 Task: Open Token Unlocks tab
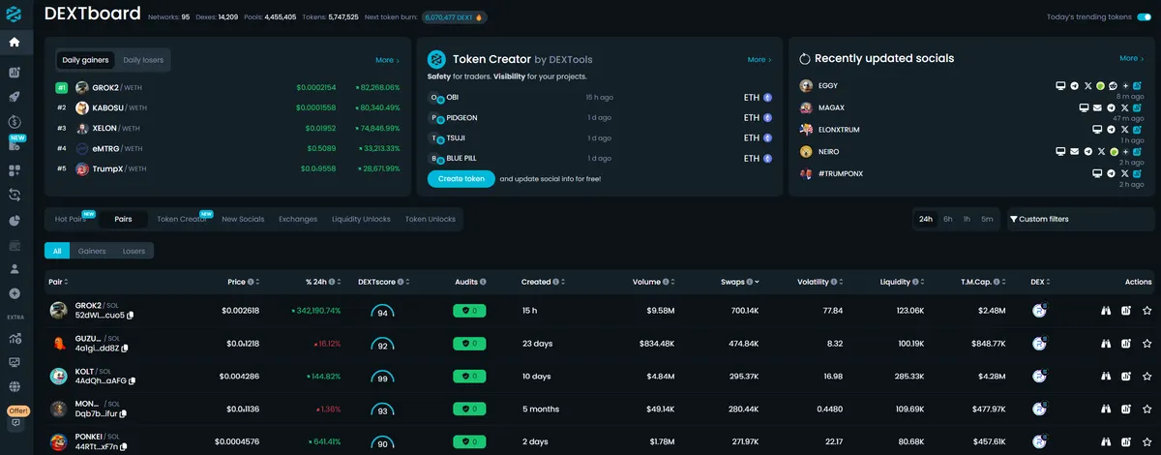tap(431, 219)
